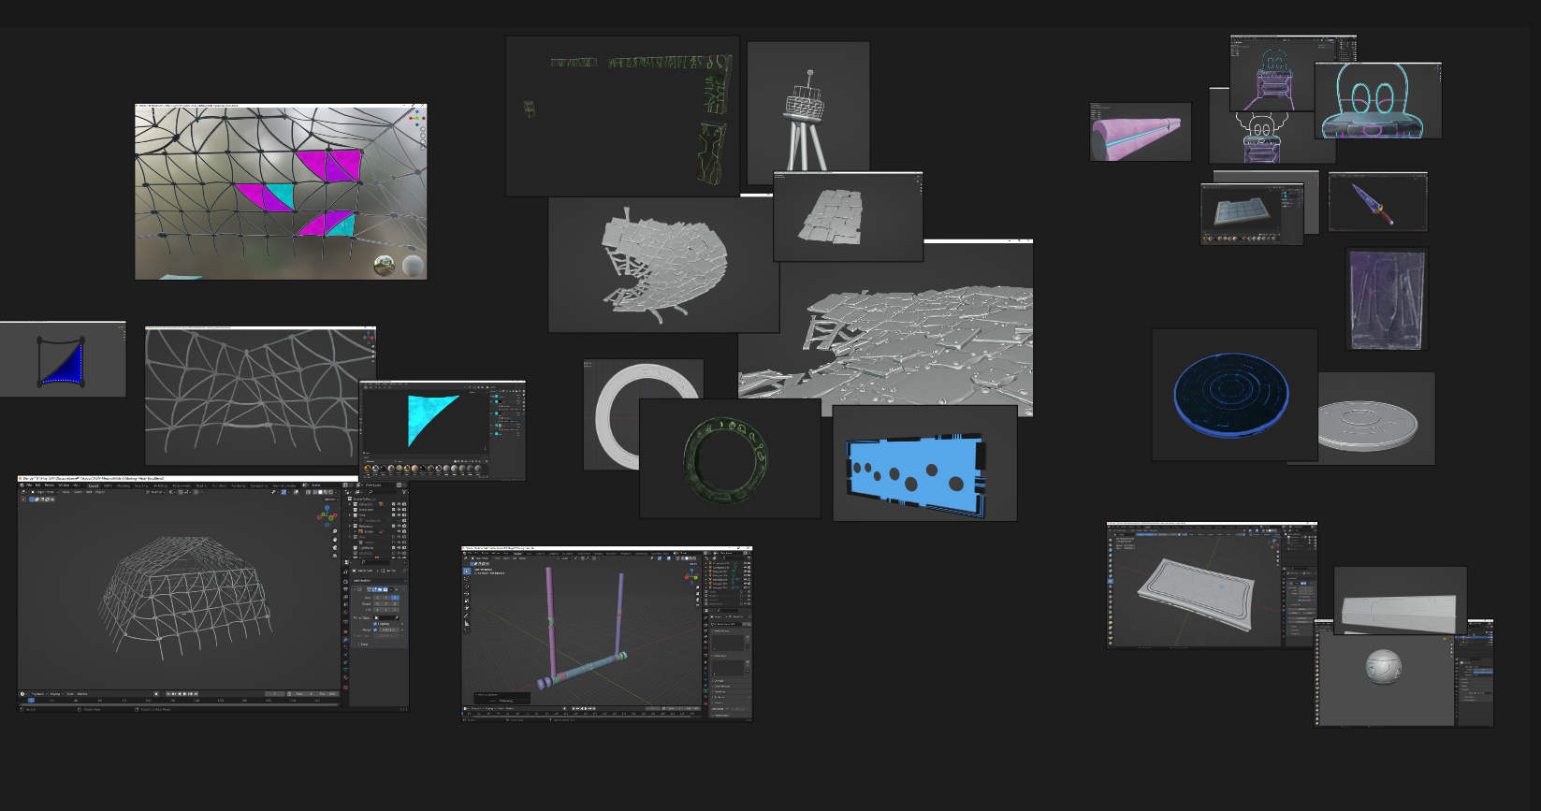Click the blue playhead on the dome timeline

(x=31, y=700)
